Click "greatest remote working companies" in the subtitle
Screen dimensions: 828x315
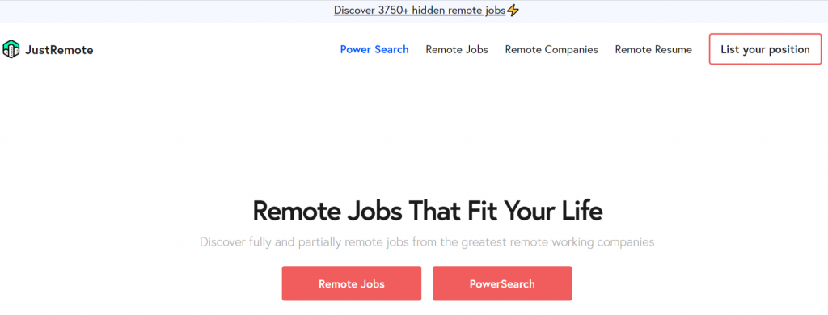pos(558,242)
